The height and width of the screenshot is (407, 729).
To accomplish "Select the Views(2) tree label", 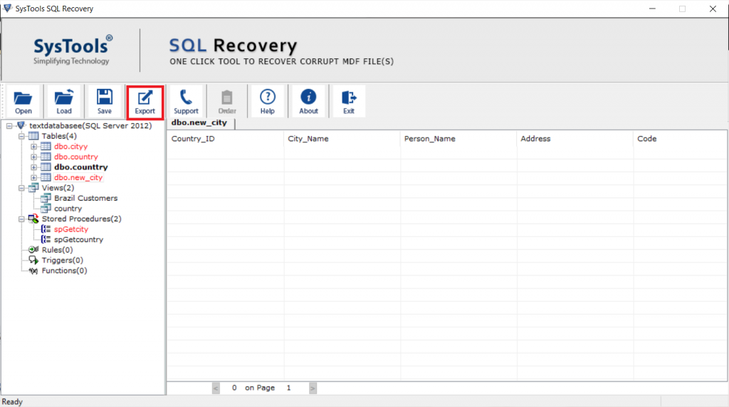I will pyautogui.click(x=58, y=188).
